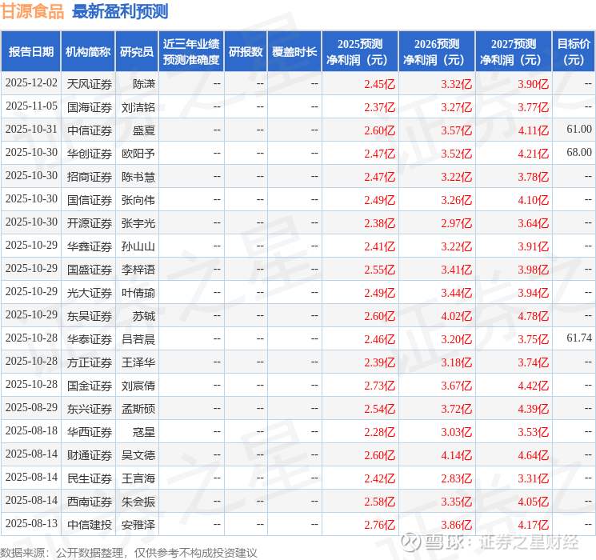Viewport: 596px width, 560px height.
Task: Click the 国信证券 institution cell
Action: [x=90, y=200]
